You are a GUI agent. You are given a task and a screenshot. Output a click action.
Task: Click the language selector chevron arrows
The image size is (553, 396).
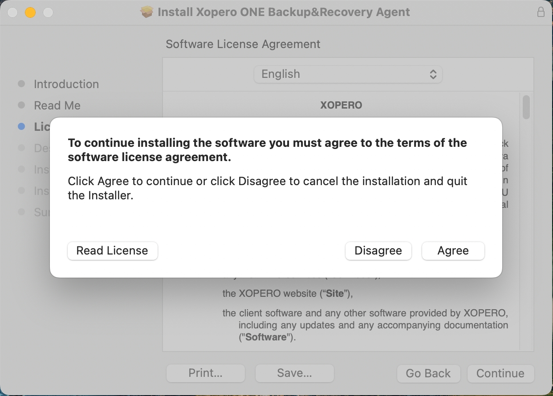point(433,74)
